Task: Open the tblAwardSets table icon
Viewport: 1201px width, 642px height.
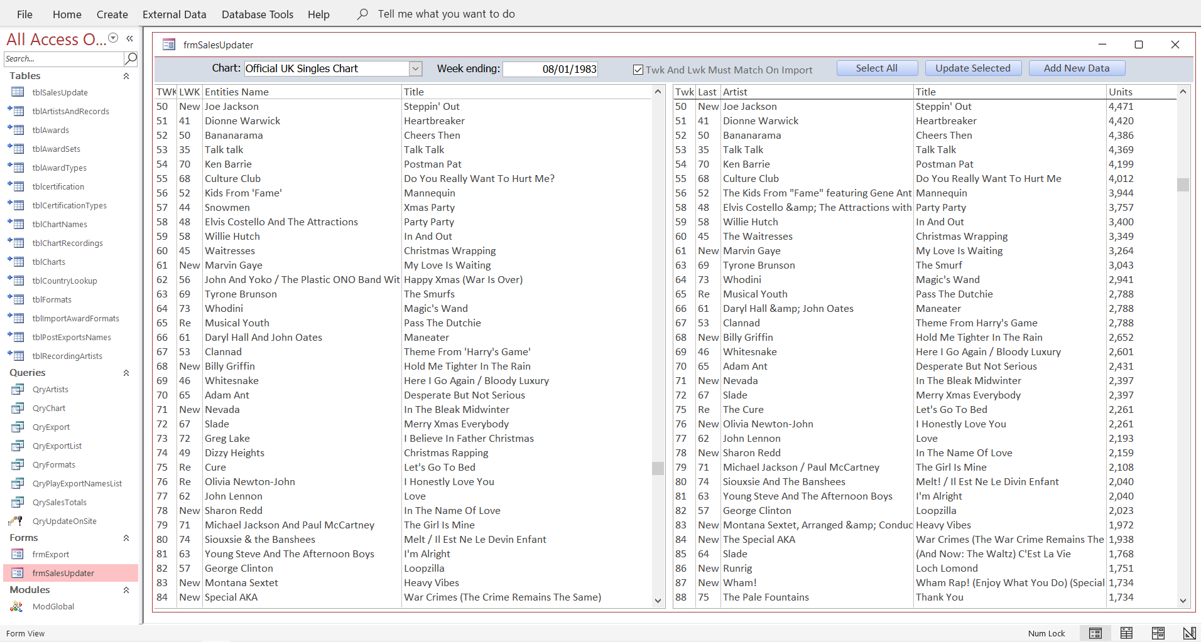Action: pyautogui.click(x=16, y=149)
